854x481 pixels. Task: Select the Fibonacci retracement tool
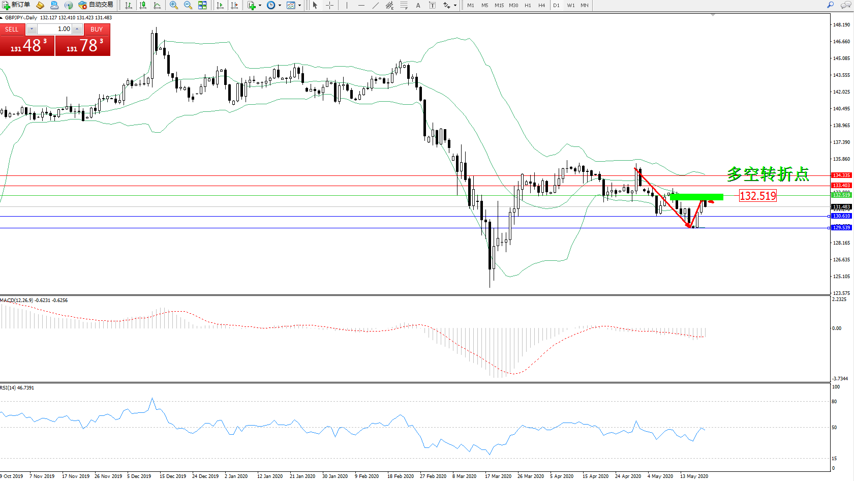point(404,5)
